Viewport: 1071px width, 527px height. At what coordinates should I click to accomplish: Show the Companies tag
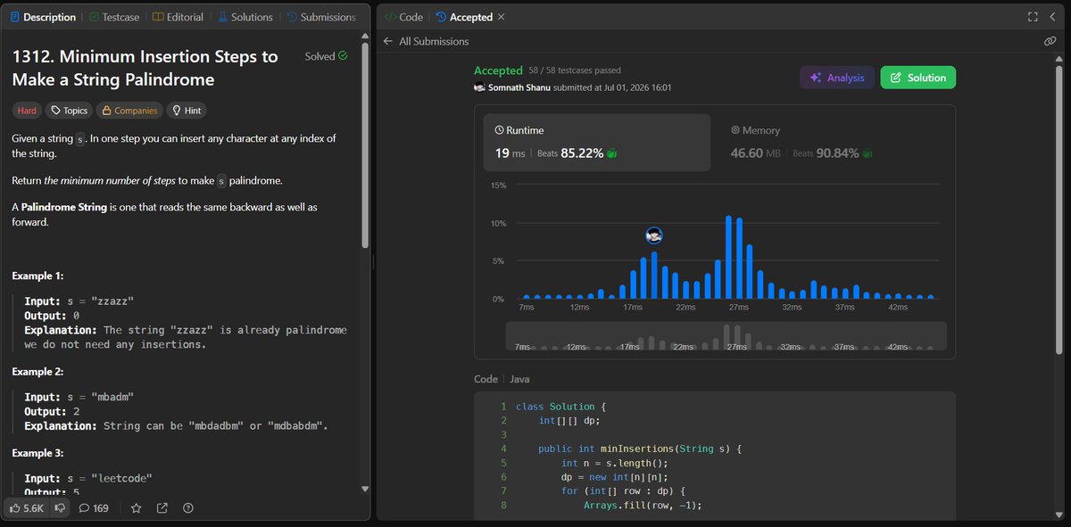click(x=129, y=111)
